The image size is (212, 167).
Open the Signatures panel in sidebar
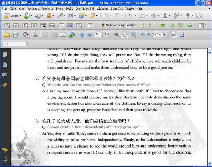point(5,75)
